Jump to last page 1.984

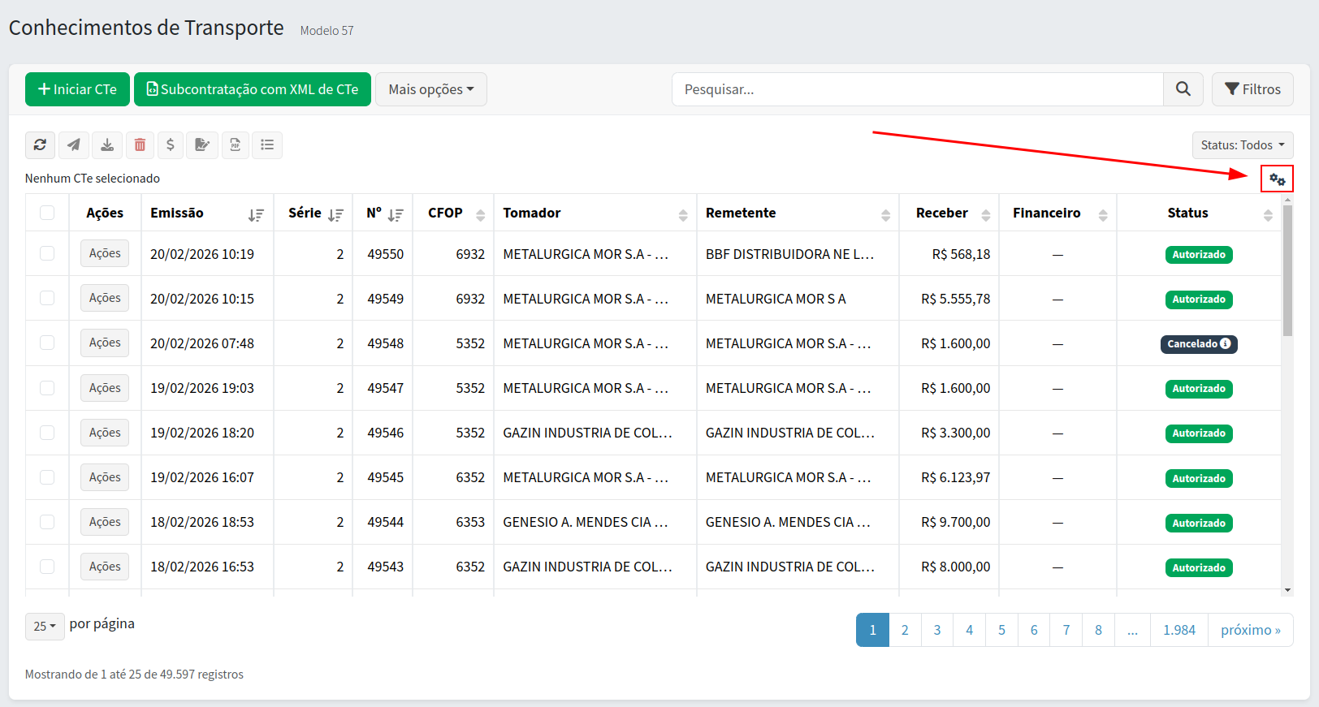pos(1178,630)
